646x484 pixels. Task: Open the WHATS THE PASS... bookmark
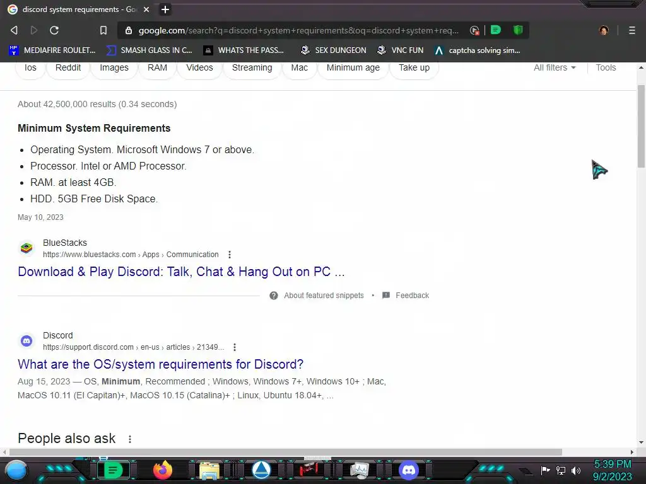coord(244,50)
